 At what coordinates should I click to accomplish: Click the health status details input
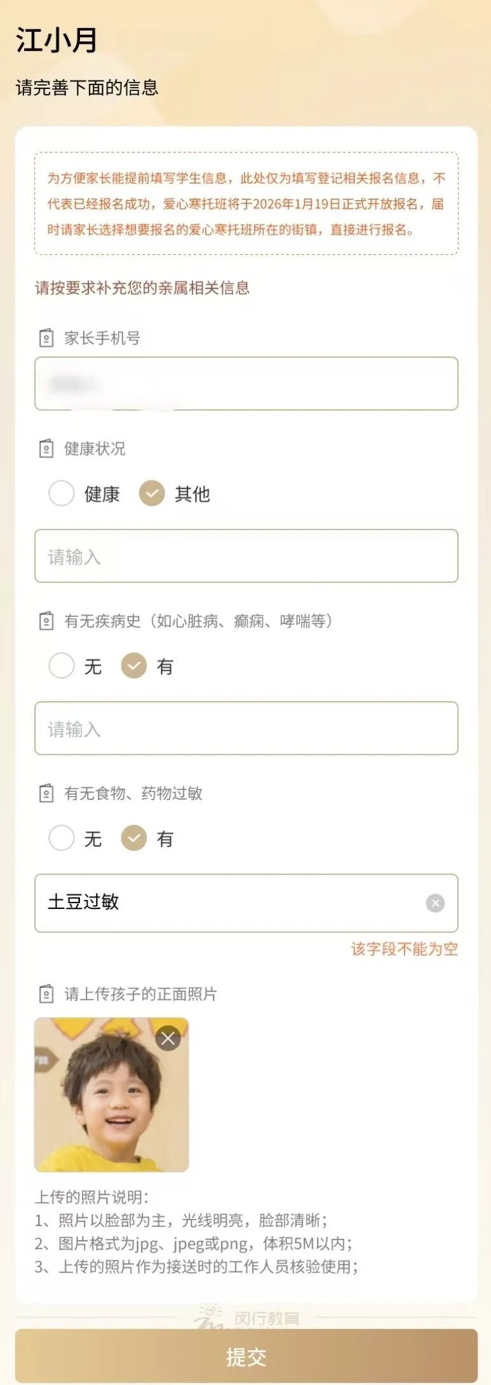click(246, 556)
